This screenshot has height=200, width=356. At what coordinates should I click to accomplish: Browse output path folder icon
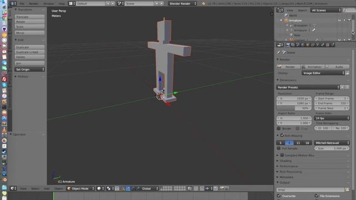pos(347,189)
